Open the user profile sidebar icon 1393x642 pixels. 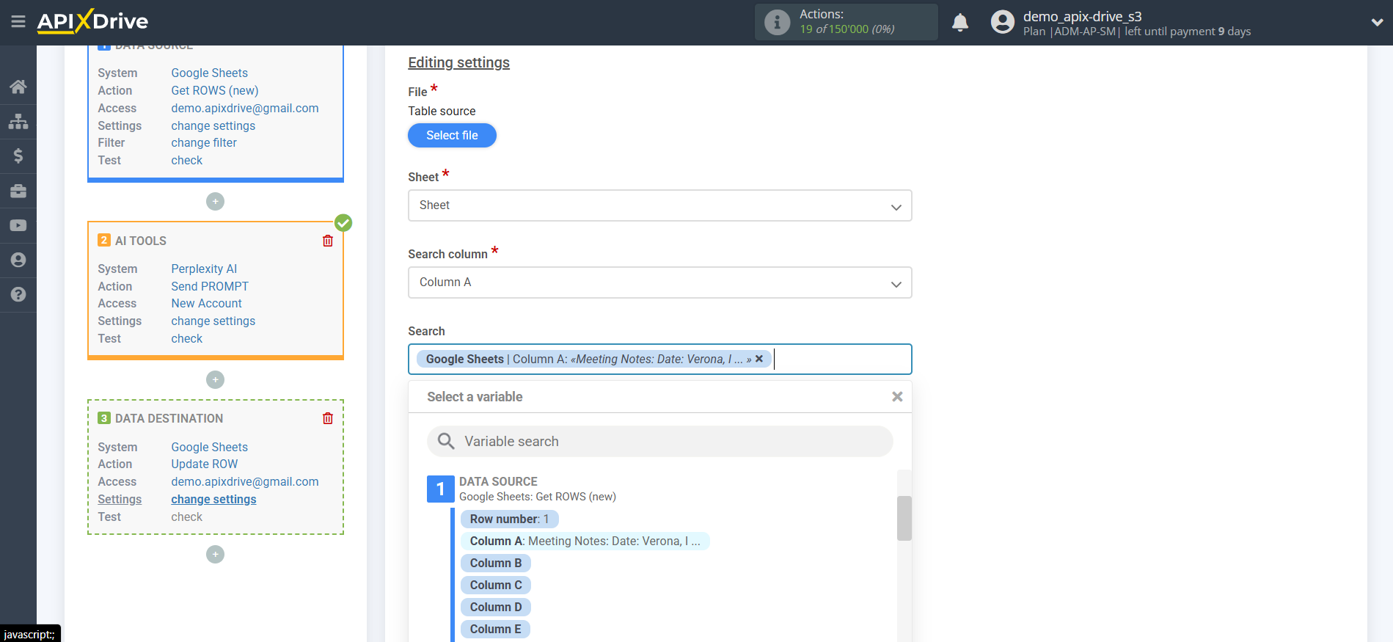18,260
